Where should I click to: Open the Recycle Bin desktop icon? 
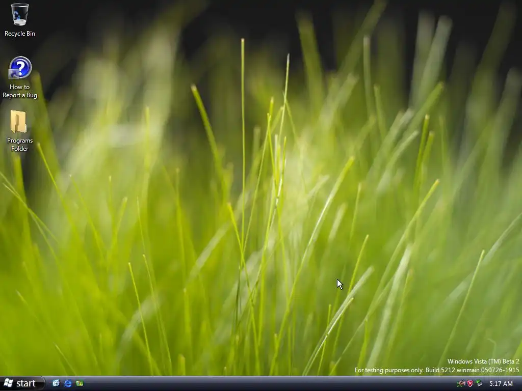(x=20, y=15)
